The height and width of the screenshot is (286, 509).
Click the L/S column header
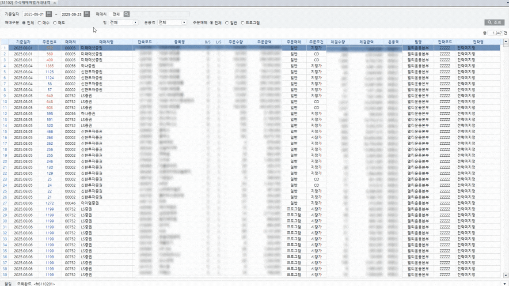(x=218, y=42)
